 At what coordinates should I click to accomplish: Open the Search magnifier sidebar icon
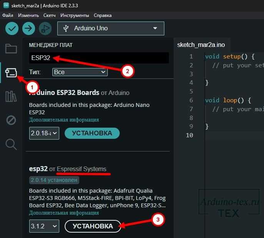[x=11, y=144]
